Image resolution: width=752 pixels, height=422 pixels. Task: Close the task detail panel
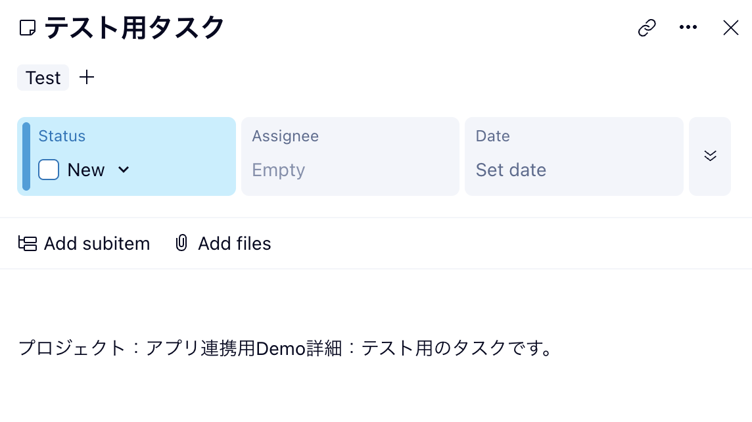click(x=730, y=28)
